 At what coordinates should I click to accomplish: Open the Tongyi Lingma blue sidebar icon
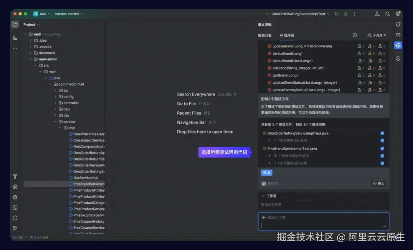pyautogui.click(x=398, y=45)
